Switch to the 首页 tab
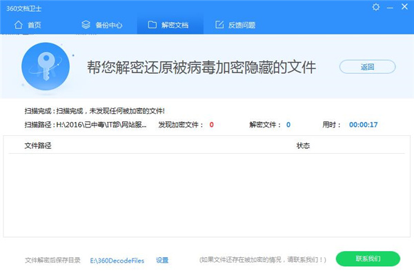The width and height of the screenshot is (414, 273). 28,25
